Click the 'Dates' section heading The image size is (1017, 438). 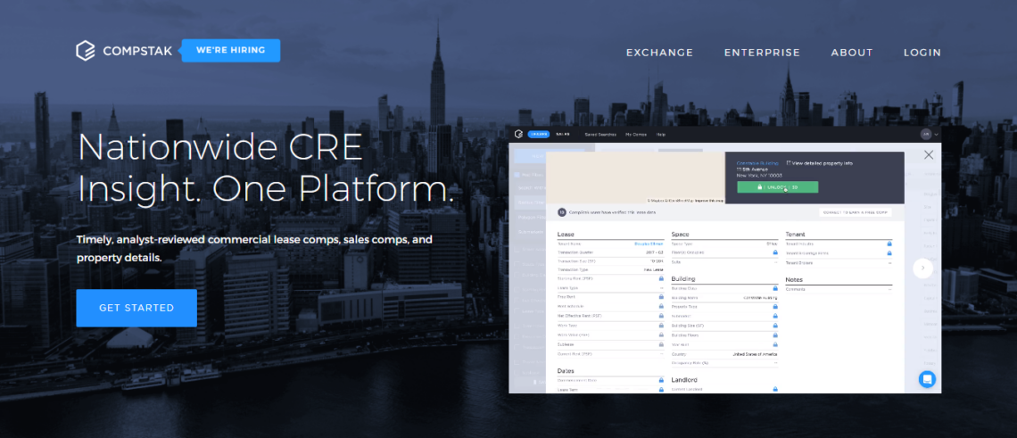coord(566,370)
